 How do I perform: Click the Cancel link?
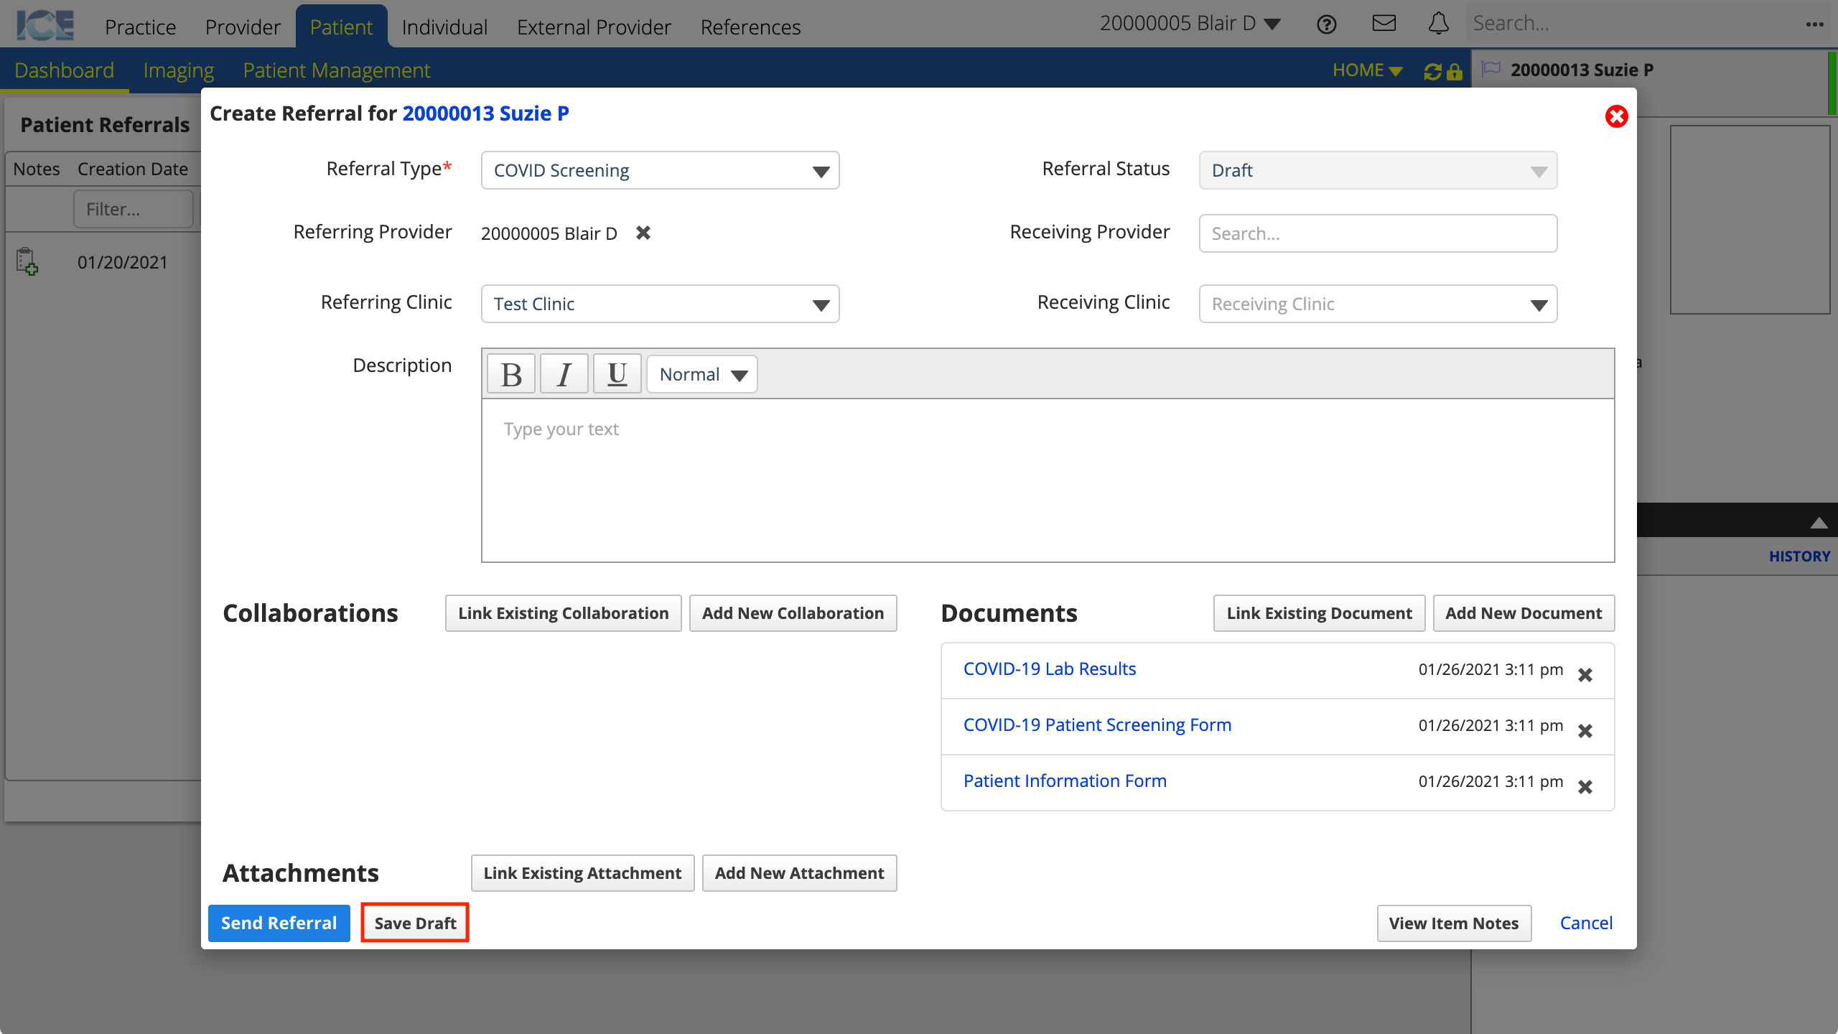pos(1586,923)
